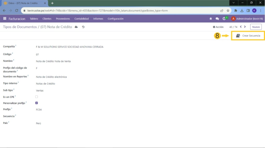Open the conversations chat icon
Viewport: 265px width, 148px height.
(217, 19)
